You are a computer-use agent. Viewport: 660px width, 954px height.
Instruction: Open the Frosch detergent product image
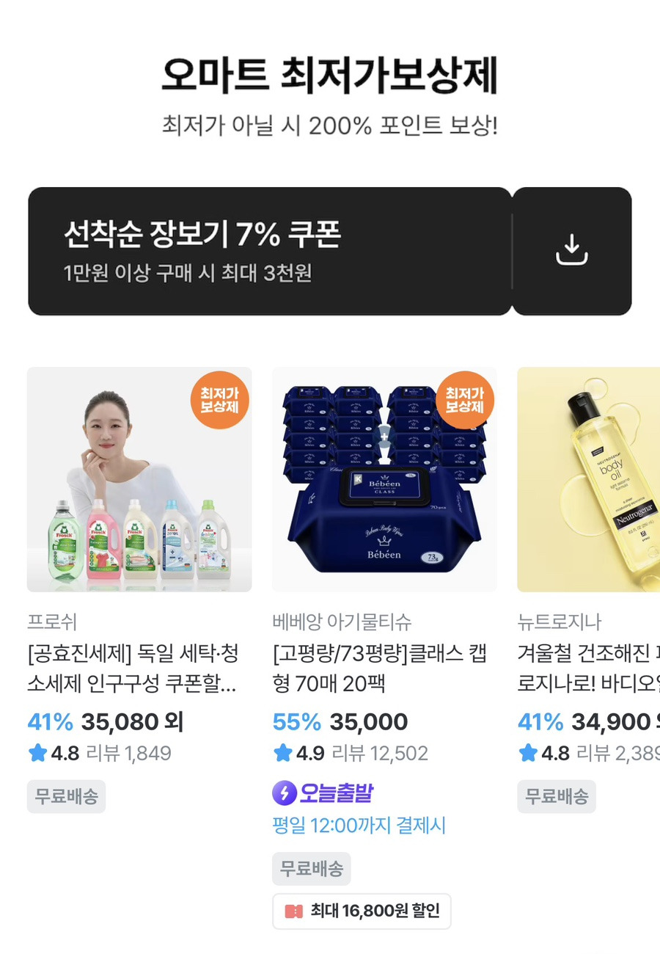coord(139,479)
